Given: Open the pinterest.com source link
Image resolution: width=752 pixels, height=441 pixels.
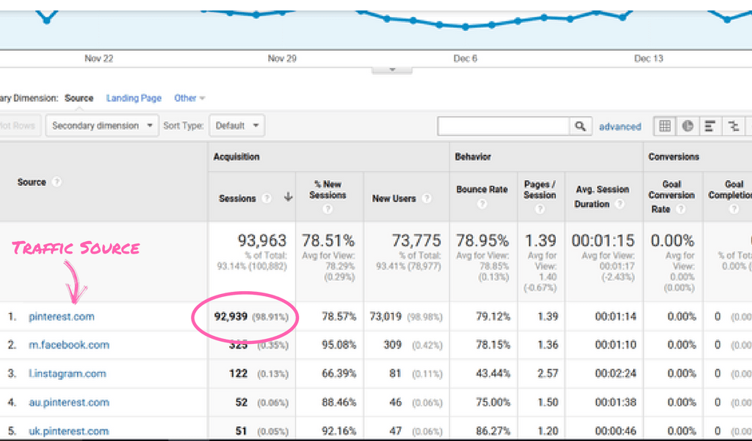Looking at the screenshot, I should click(62, 317).
